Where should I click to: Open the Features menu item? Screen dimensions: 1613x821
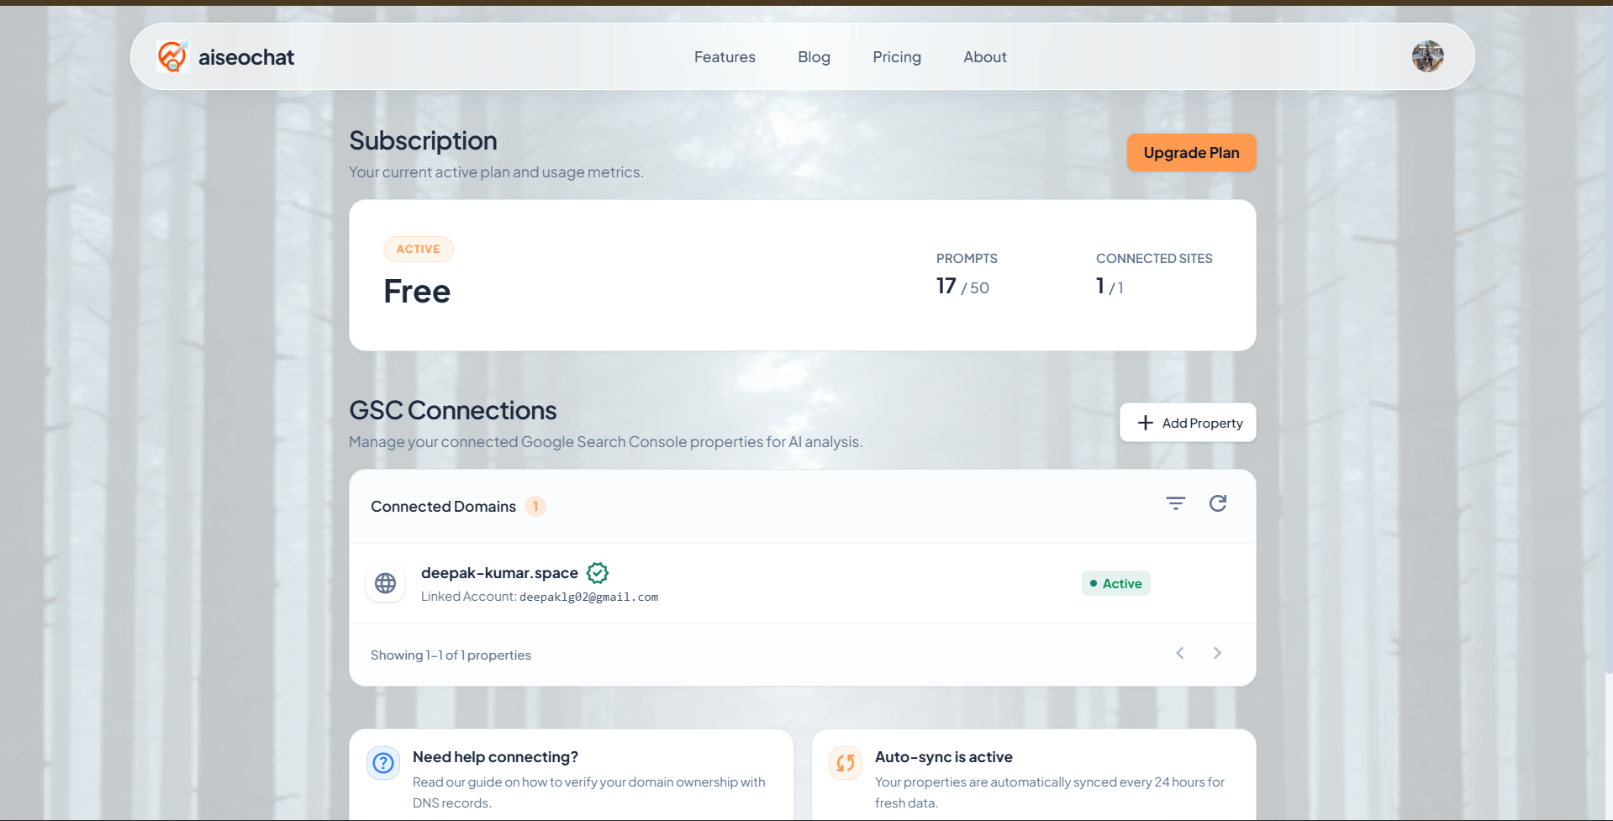click(x=725, y=57)
